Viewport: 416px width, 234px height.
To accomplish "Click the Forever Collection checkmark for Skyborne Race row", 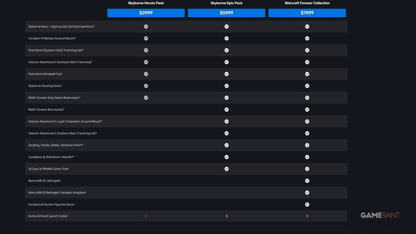I will click(x=307, y=26).
